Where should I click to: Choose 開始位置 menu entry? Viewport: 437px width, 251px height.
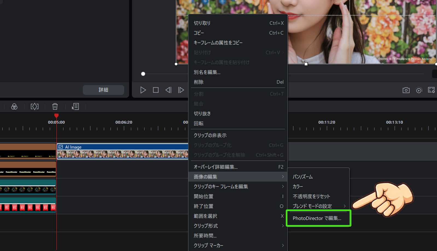point(238,196)
